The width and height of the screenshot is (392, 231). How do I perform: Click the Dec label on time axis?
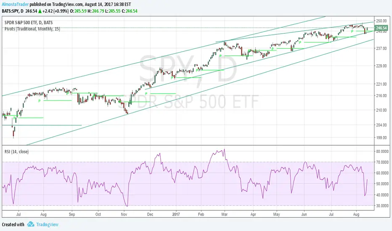pos(150,214)
